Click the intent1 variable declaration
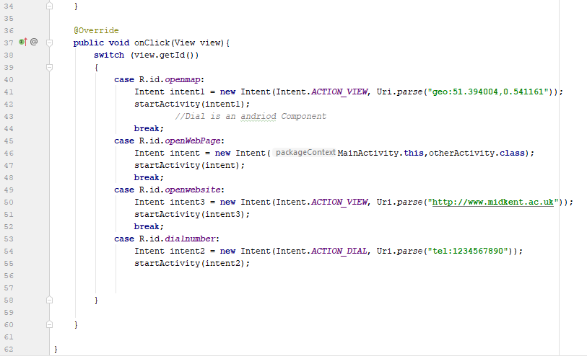 point(187,92)
